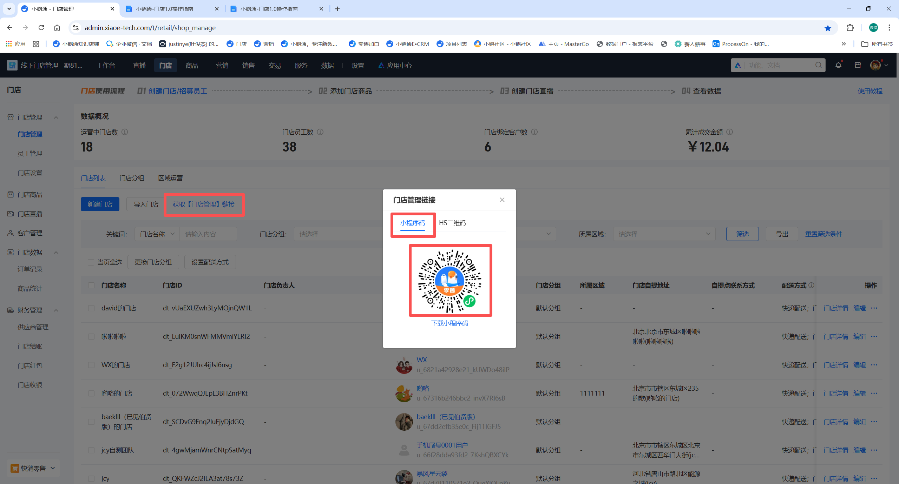Image resolution: width=899 pixels, height=484 pixels.
Task: Open 门店商品 sidebar item
Action: pos(30,194)
